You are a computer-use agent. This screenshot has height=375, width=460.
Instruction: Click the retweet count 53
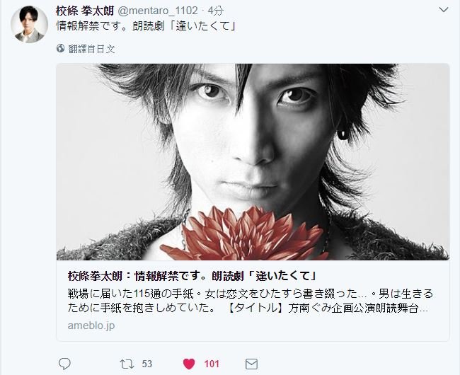point(147,364)
